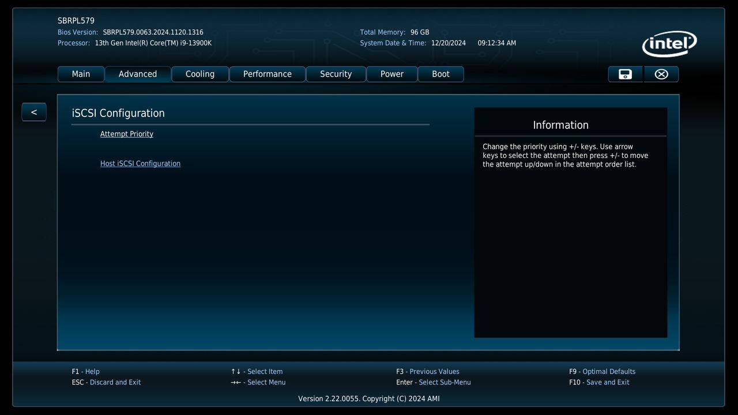The width and height of the screenshot is (738, 415).
Task: Go to the Security tab
Action: click(336, 74)
